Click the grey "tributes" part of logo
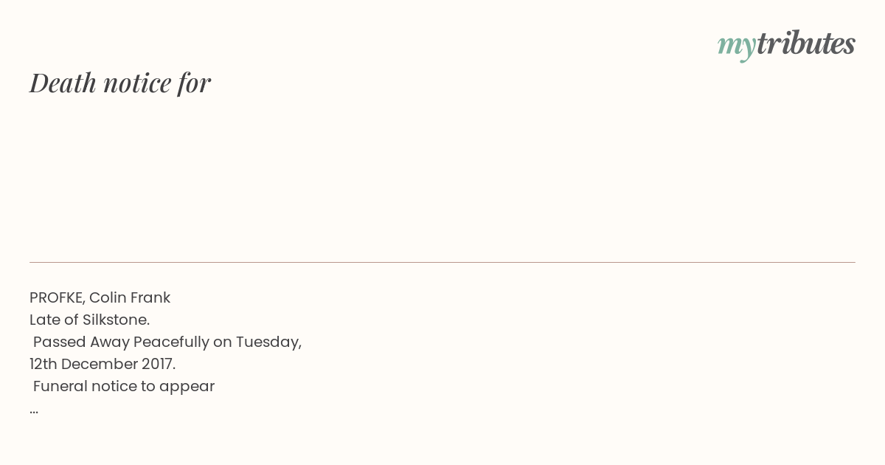Image resolution: width=885 pixels, height=465 pixels. pos(806,44)
